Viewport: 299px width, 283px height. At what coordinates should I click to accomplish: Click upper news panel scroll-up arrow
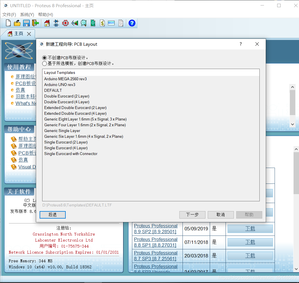point(292,87)
